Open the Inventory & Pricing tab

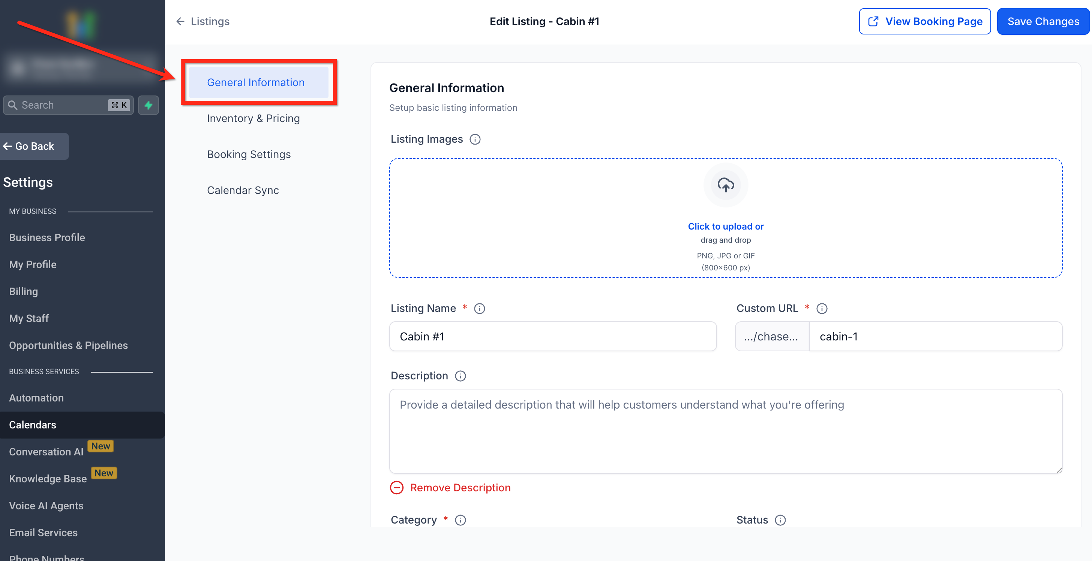point(253,119)
